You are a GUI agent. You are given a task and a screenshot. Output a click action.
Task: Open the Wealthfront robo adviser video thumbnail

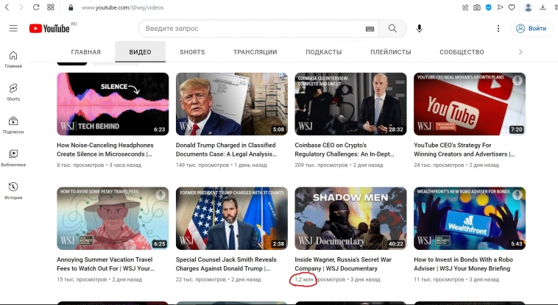pyautogui.click(x=469, y=218)
